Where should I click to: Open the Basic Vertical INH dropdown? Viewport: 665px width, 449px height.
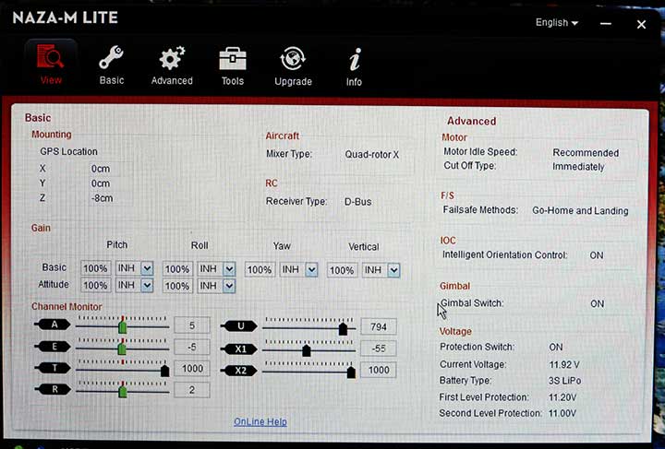pos(393,270)
